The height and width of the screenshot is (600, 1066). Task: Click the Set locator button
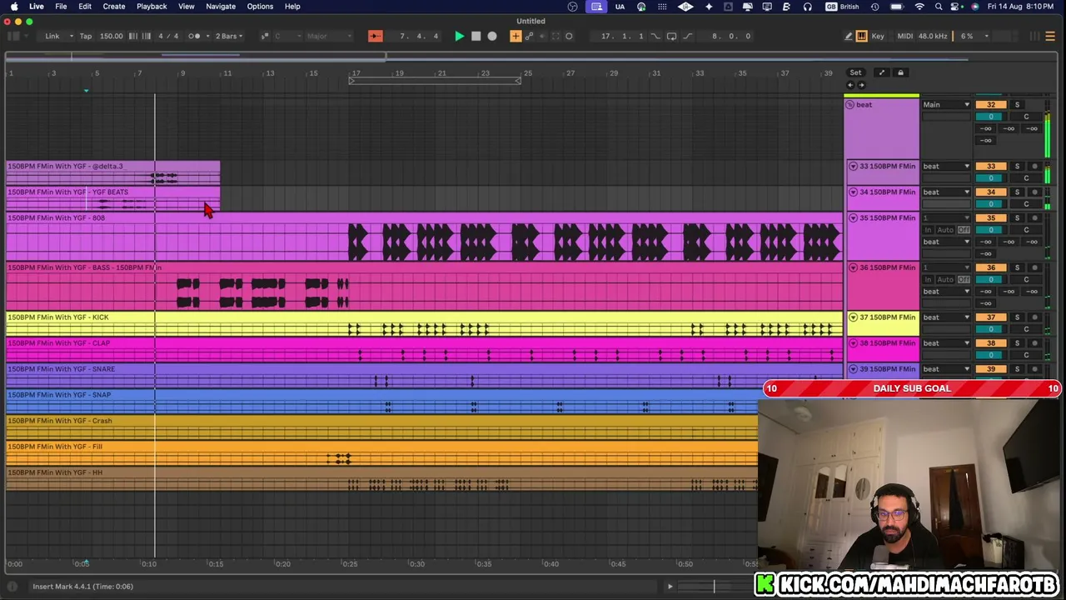click(x=855, y=72)
